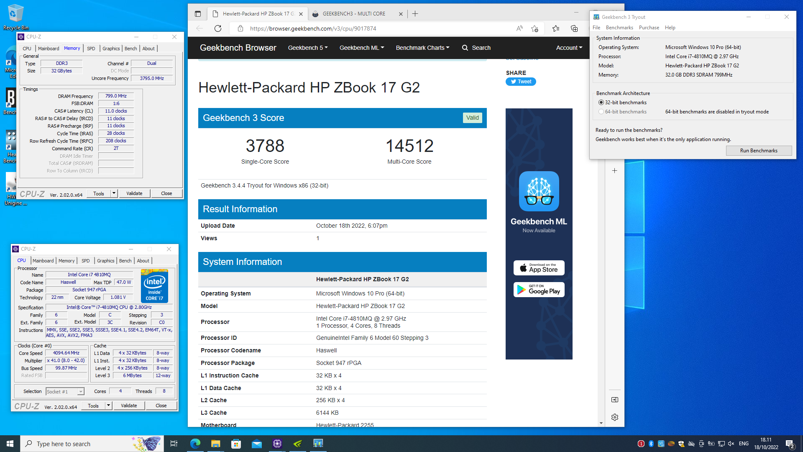Click the back arrow in Edge
The height and width of the screenshot is (452, 803).
199,28
